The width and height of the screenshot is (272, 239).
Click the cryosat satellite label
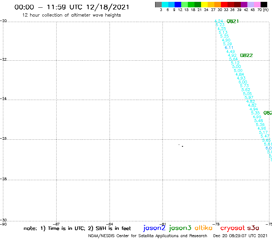pos(233,228)
